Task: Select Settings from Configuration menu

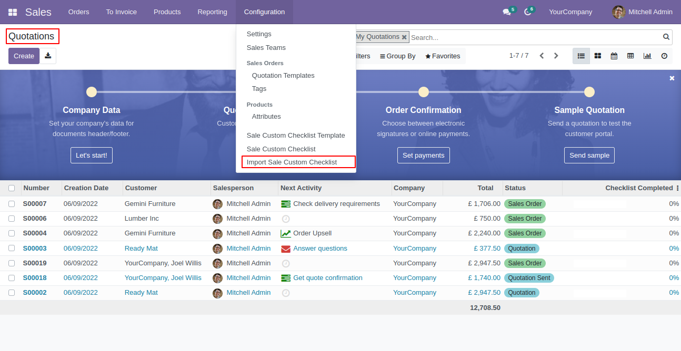Action: [x=259, y=34]
